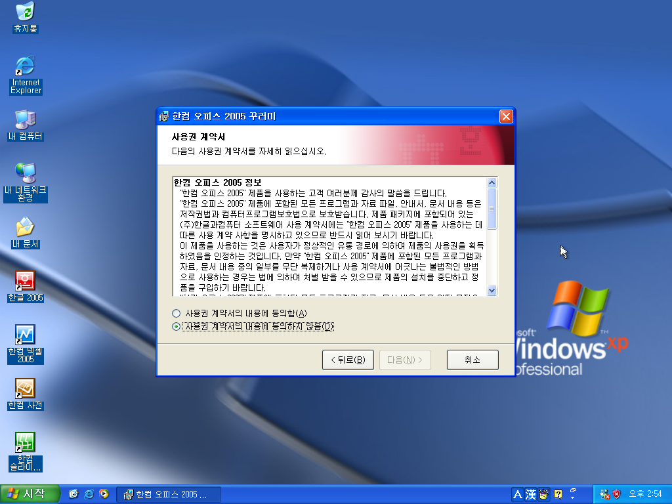The width and height of the screenshot is (672, 504).
Task: Click the 漢 Hanja conversion IME icon
Action: [x=530, y=495]
